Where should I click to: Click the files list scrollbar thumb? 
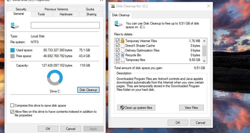click(x=204, y=51)
